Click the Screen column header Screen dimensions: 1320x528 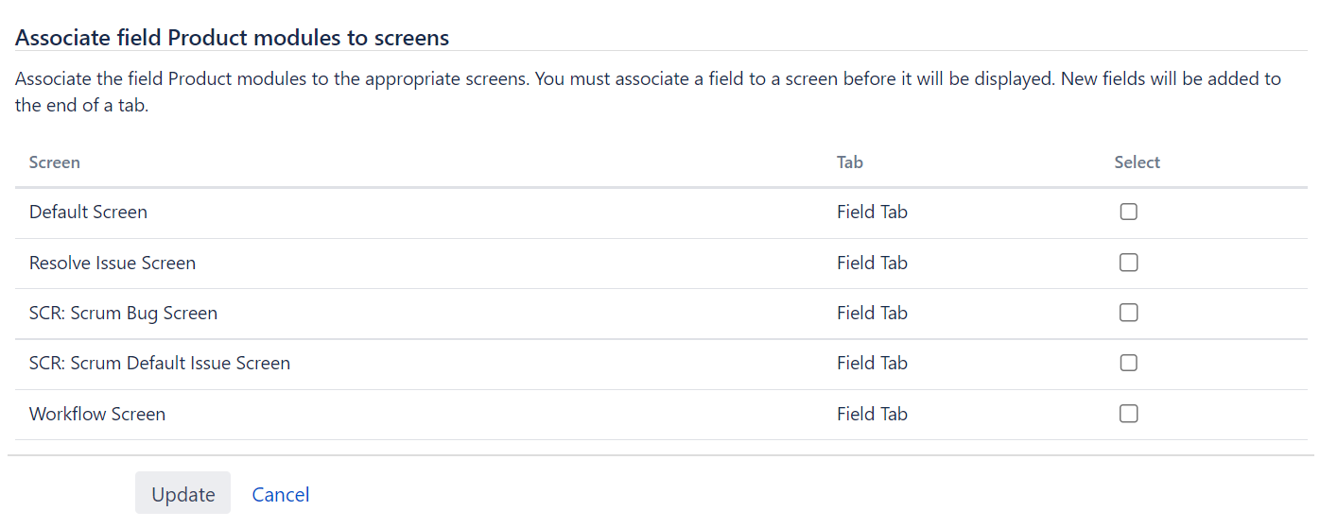[55, 162]
